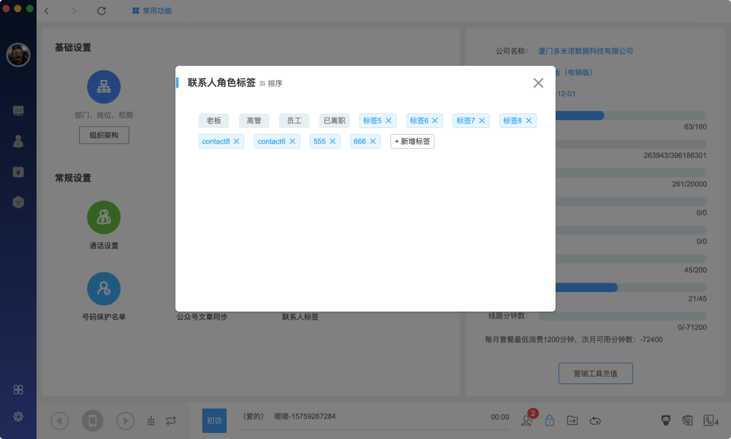Click the 排序 sort icon link

pos(271,83)
